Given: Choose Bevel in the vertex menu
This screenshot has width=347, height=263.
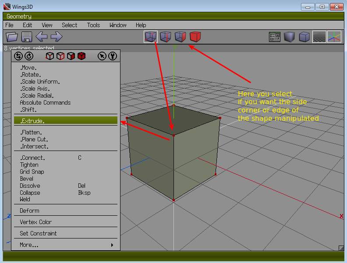Looking at the screenshot, I should click(27, 179).
